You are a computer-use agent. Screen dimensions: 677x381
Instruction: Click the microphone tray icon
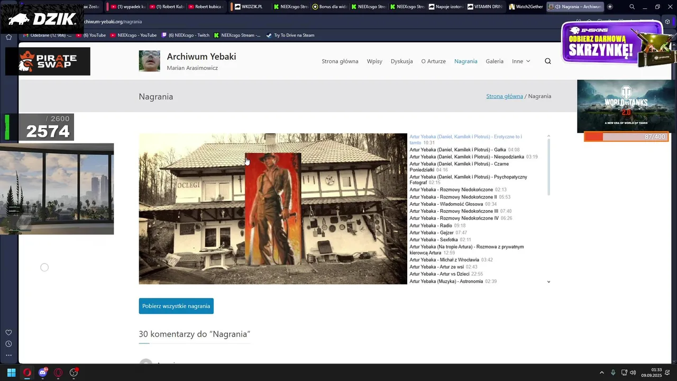(x=613, y=373)
